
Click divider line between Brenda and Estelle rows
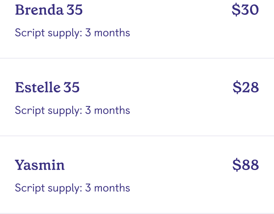click(x=137, y=58)
